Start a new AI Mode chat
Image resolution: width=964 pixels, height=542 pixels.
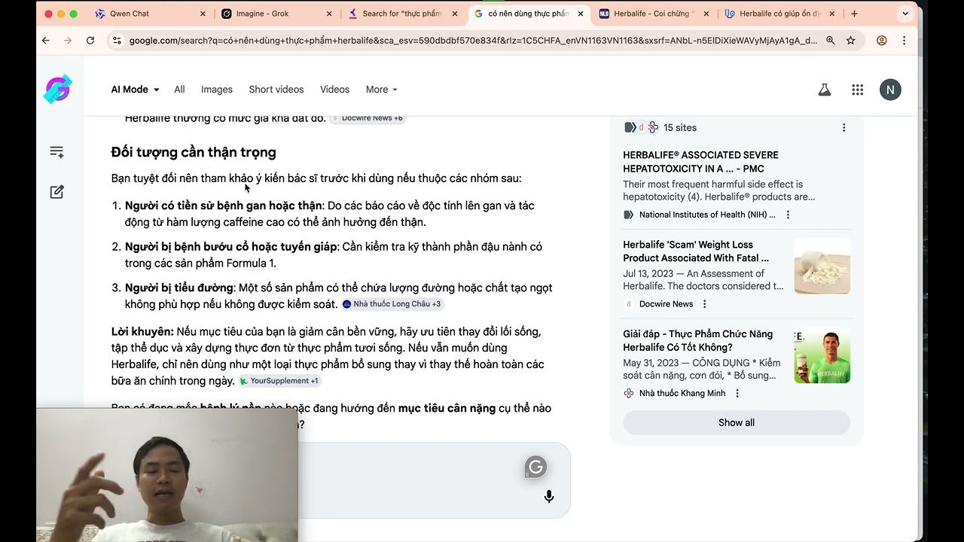pos(56,192)
